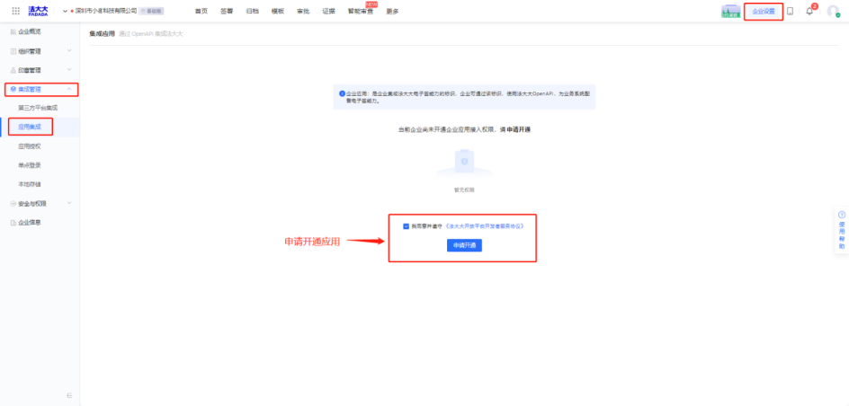Open the app grid launcher icon
This screenshot has width=849, height=406.
pos(15,11)
